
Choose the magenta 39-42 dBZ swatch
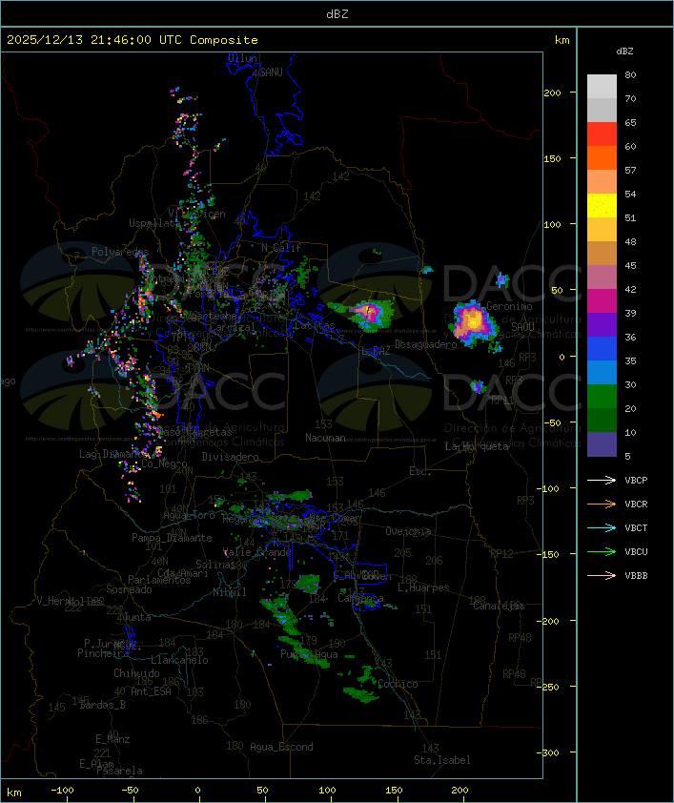click(x=602, y=301)
